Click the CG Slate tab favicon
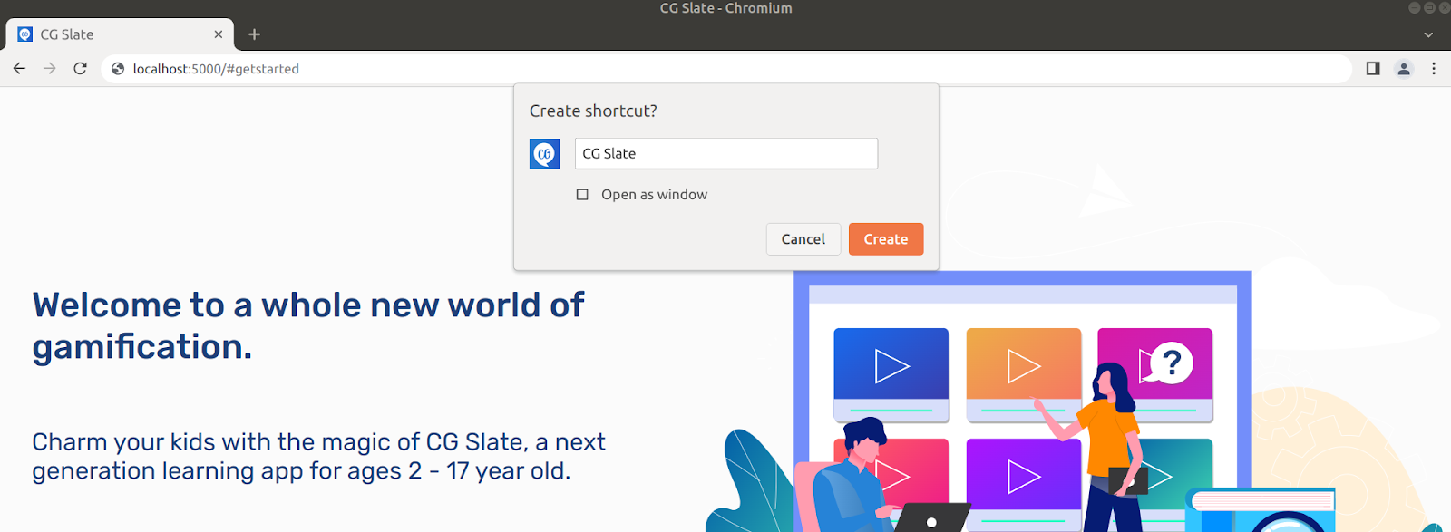Viewport: 1451px width, 532px height. pyautogui.click(x=25, y=34)
